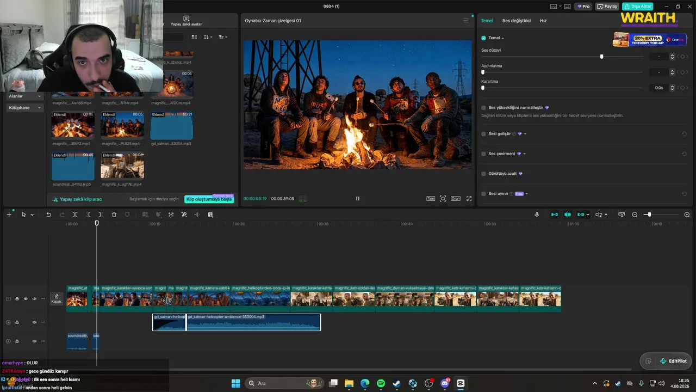The height and width of the screenshot is (392, 696).
Task: Enable the Ses çevirmeni checkbox
Action: click(484, 154)
